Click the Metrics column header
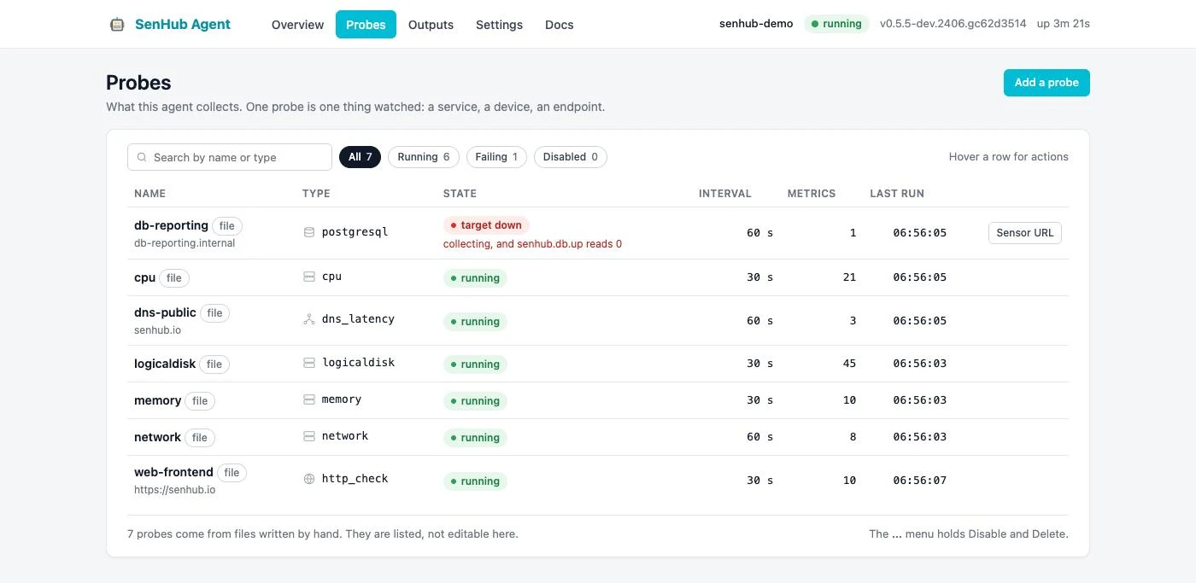This screenshot has width=1196, height=583. (x=812, y=194)
